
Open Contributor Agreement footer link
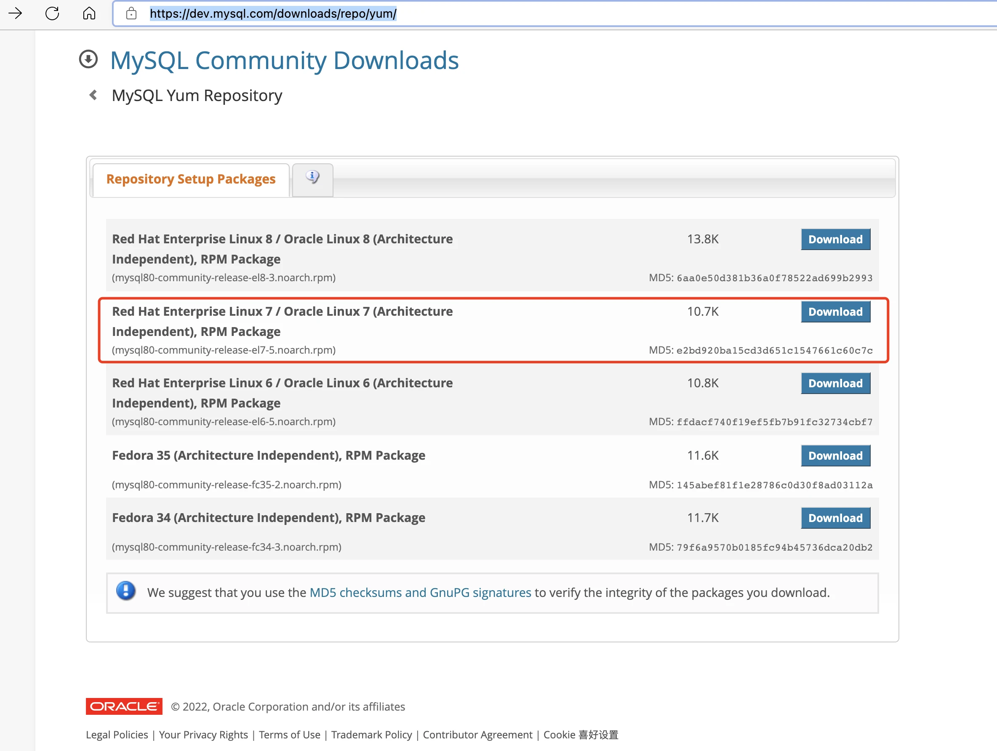tap(477, 735)
